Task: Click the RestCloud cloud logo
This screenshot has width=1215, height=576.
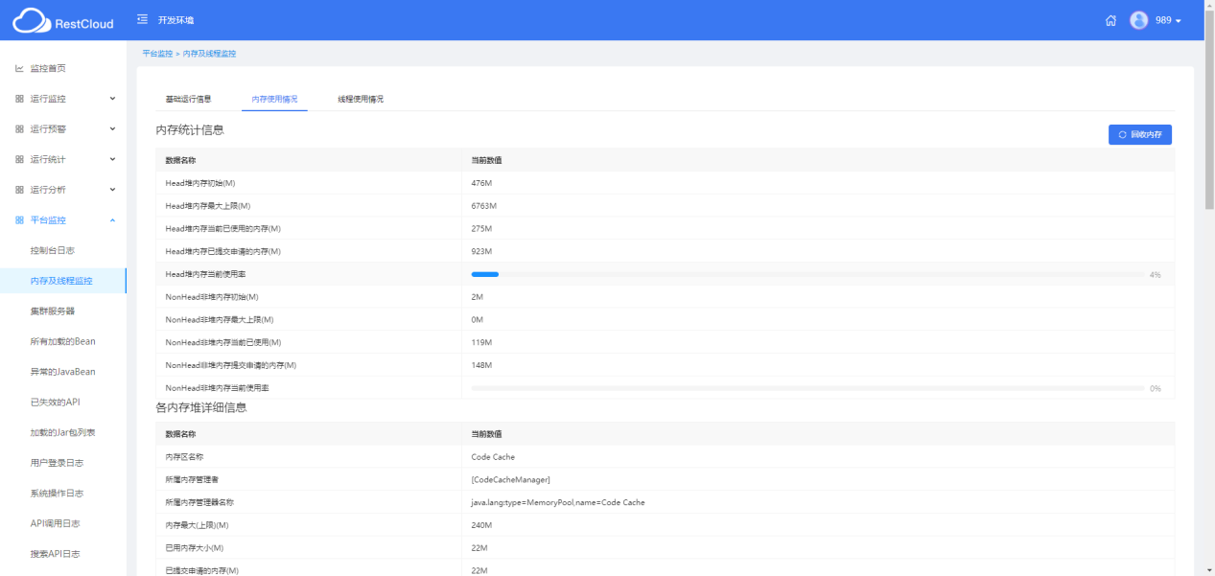Action: coord(31,20)
